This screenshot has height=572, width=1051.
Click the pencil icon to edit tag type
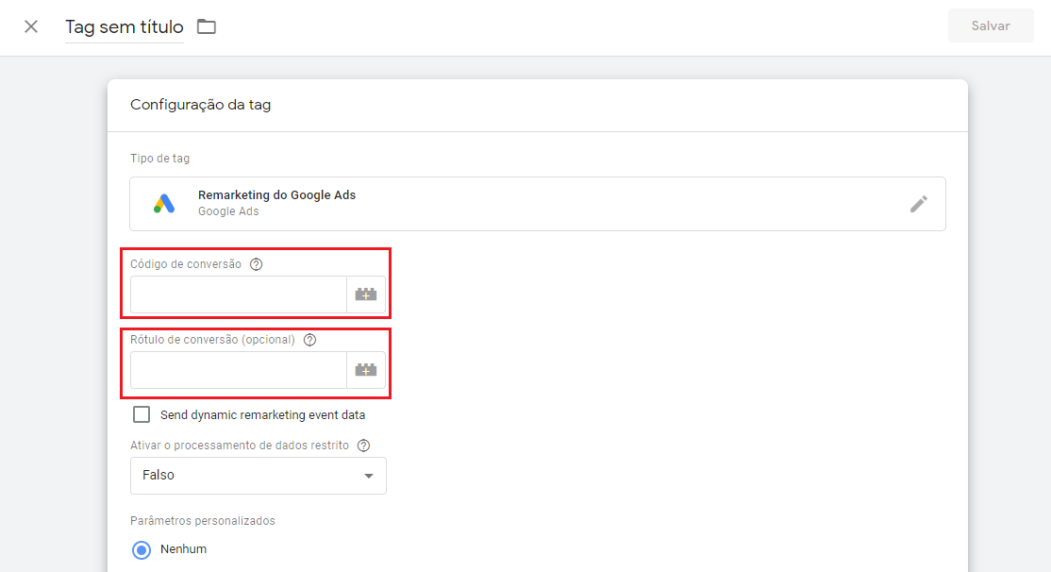(919, 204)
